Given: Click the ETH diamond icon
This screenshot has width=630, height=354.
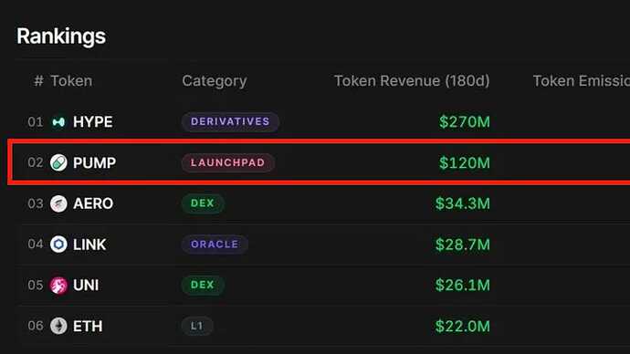Looking at the screenshot, I should 58,326.
